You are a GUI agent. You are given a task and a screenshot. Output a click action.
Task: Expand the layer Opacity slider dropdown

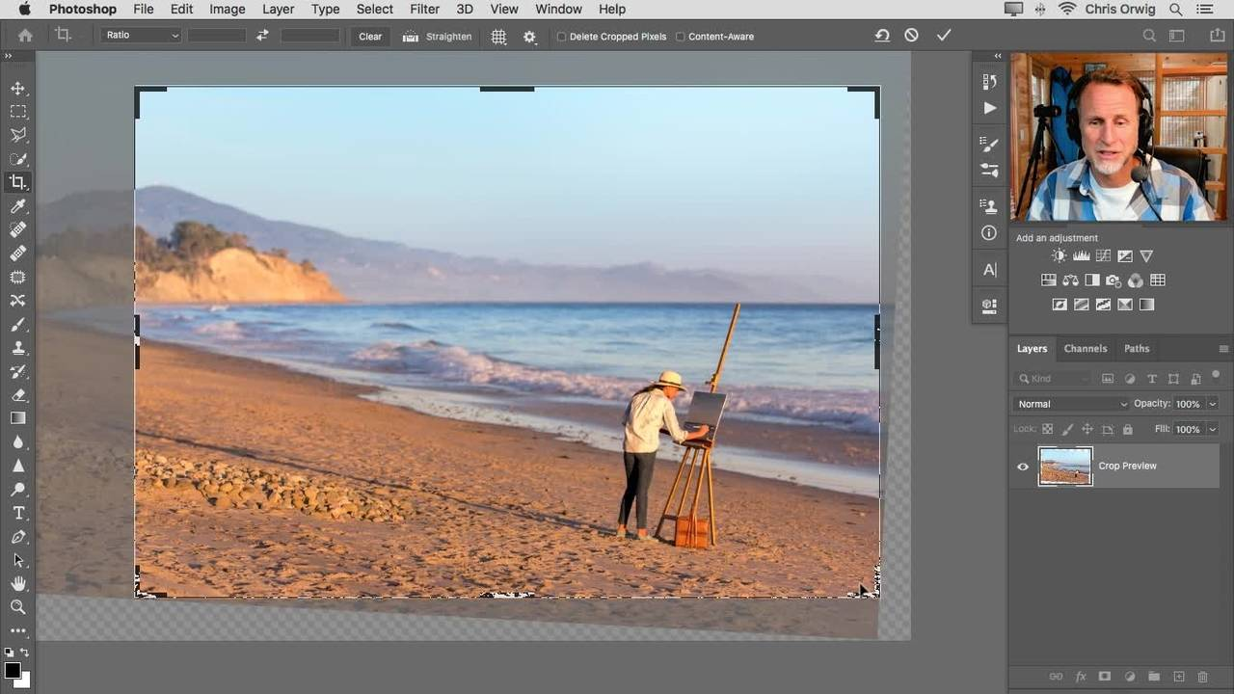coord(1213,404)
